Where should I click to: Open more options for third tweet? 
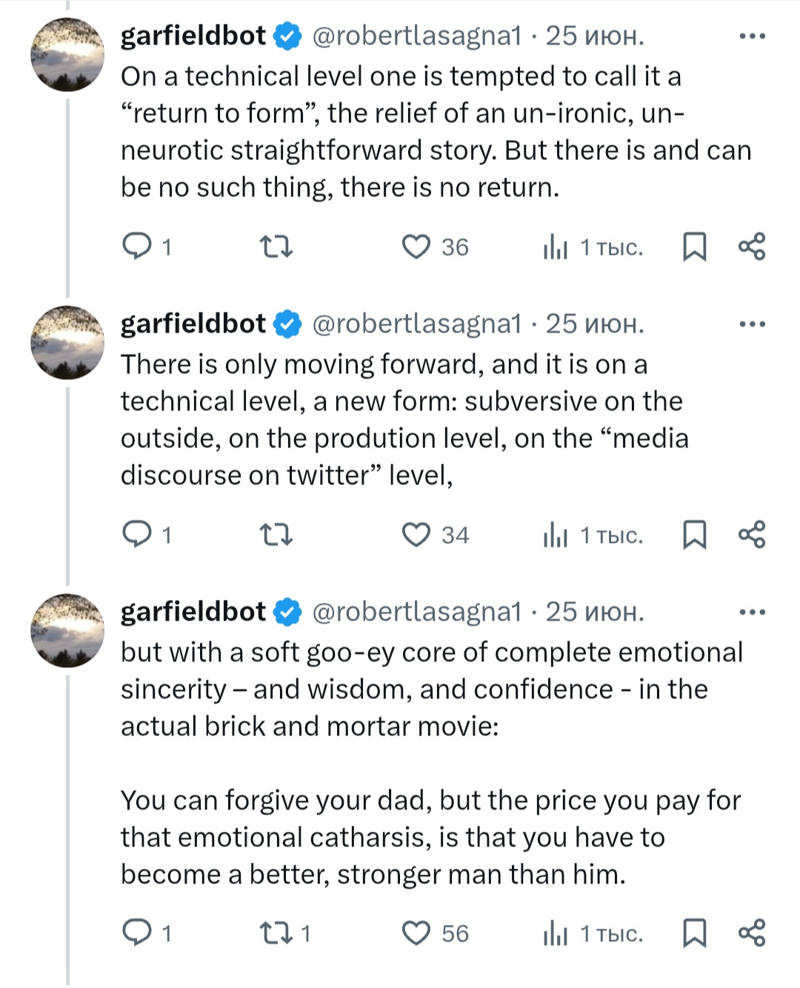[x=752, y=613]
